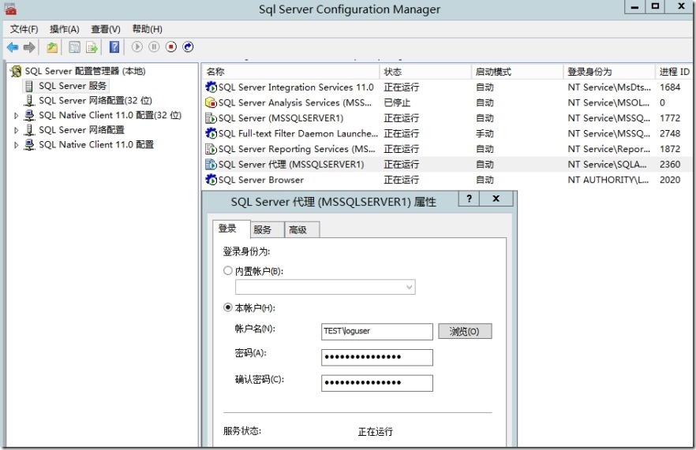Click the 浏览(O) browse button
The height and width of the screenshot is (450, 696).
pos(465,332)
